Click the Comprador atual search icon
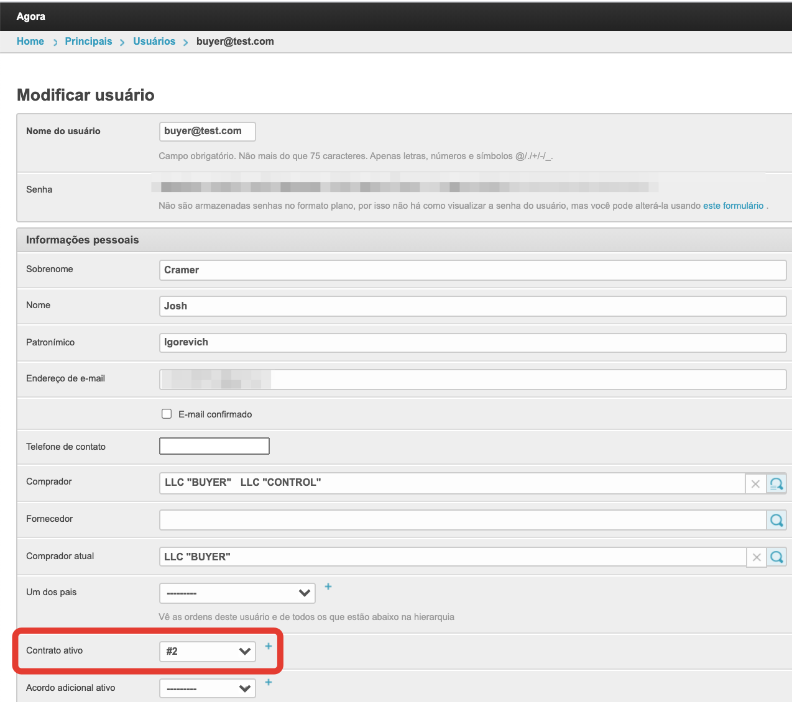This screenshot has height=702, width=792. (776, 557)
